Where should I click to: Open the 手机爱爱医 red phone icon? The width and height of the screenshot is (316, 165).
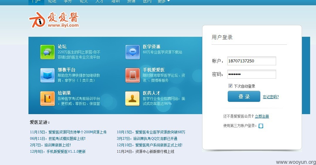pyautogui.click(x=132, y=75)
